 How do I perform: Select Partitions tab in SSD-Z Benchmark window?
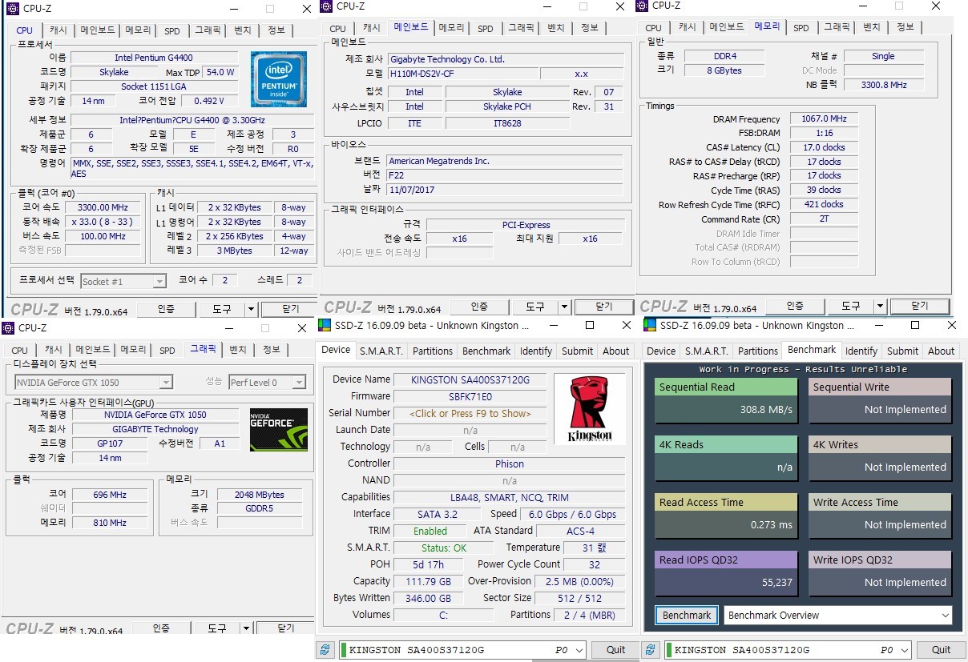tap(758, 351)
